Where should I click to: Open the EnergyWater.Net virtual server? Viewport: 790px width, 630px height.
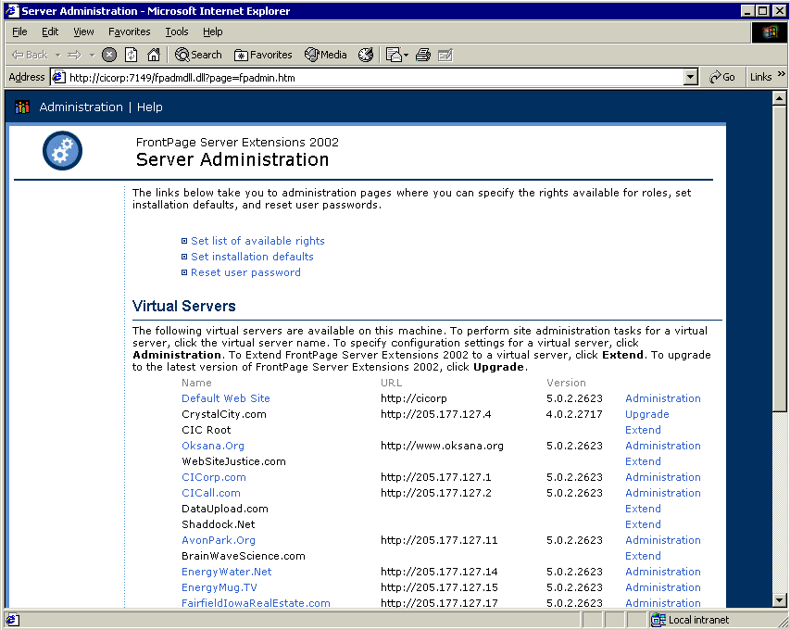click(x=227, y=572)
